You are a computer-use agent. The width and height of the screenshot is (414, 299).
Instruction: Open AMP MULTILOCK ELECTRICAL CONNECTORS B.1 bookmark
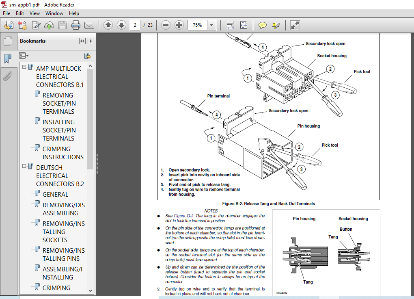(x=60, y=77)
